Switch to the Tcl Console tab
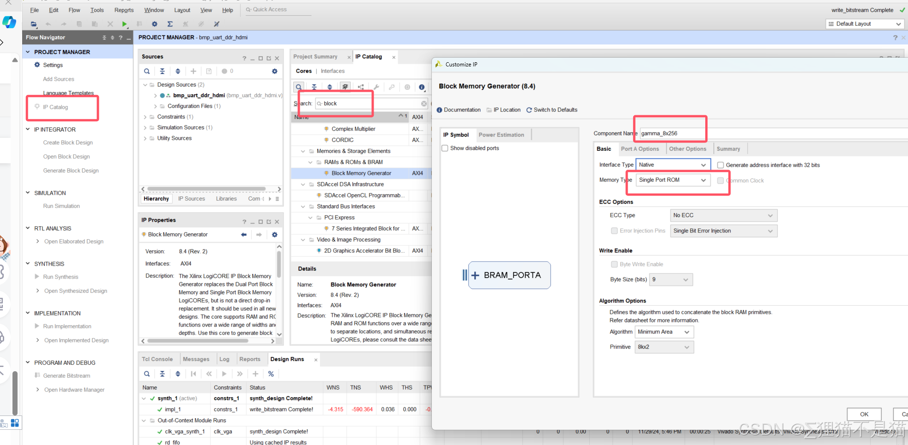 coord(157,359)
